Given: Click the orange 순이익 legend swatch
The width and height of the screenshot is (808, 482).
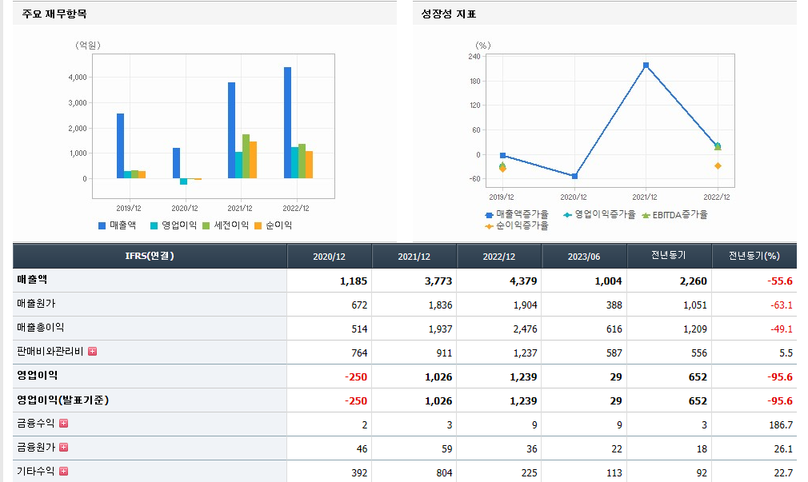Looking at the screenshot, I should coord(258,225).
